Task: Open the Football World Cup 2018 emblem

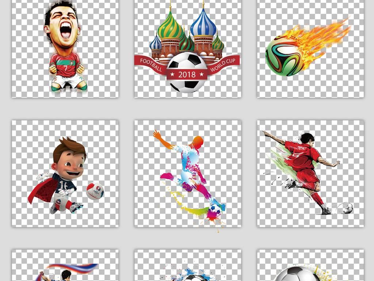Action: coord(188,49)
